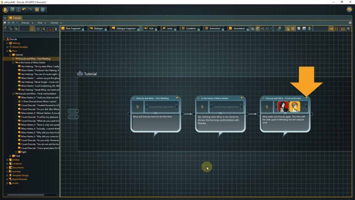Select Template Design in the navigator

tap(20, 175)
